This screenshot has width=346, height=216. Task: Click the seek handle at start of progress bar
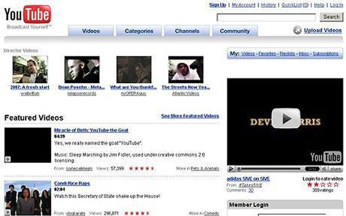coord(239,169)
